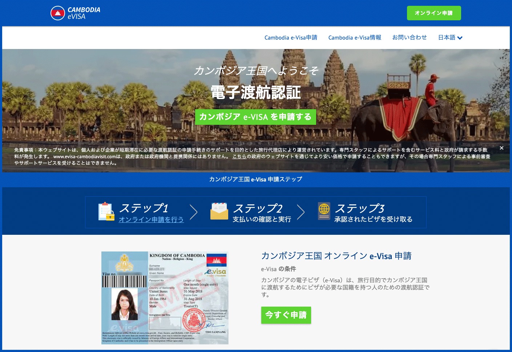The width and height of the screenshot is (512, 352).
Task: Click the sample e-Visa document image
Action: (165, 298)
